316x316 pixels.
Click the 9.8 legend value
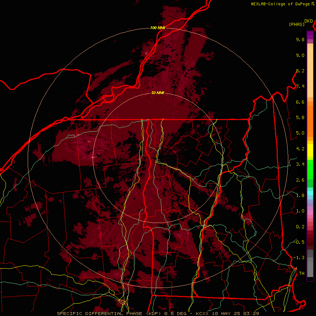tap(300, 40)
